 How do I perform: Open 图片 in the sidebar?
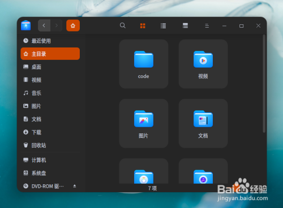pyautogui.click(x=50, y=106)
